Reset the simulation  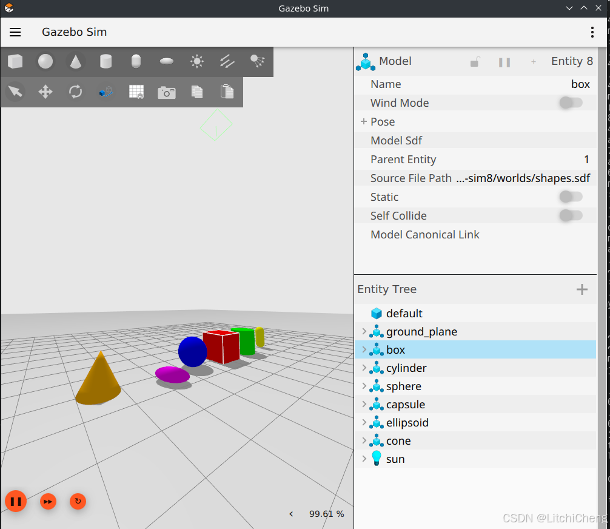coord(78,501)
